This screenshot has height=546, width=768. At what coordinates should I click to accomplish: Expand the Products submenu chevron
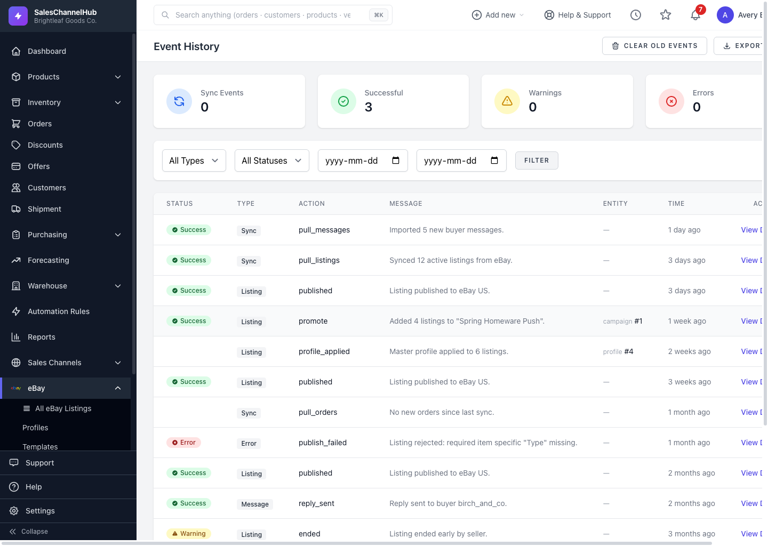(x=118, y=77)
